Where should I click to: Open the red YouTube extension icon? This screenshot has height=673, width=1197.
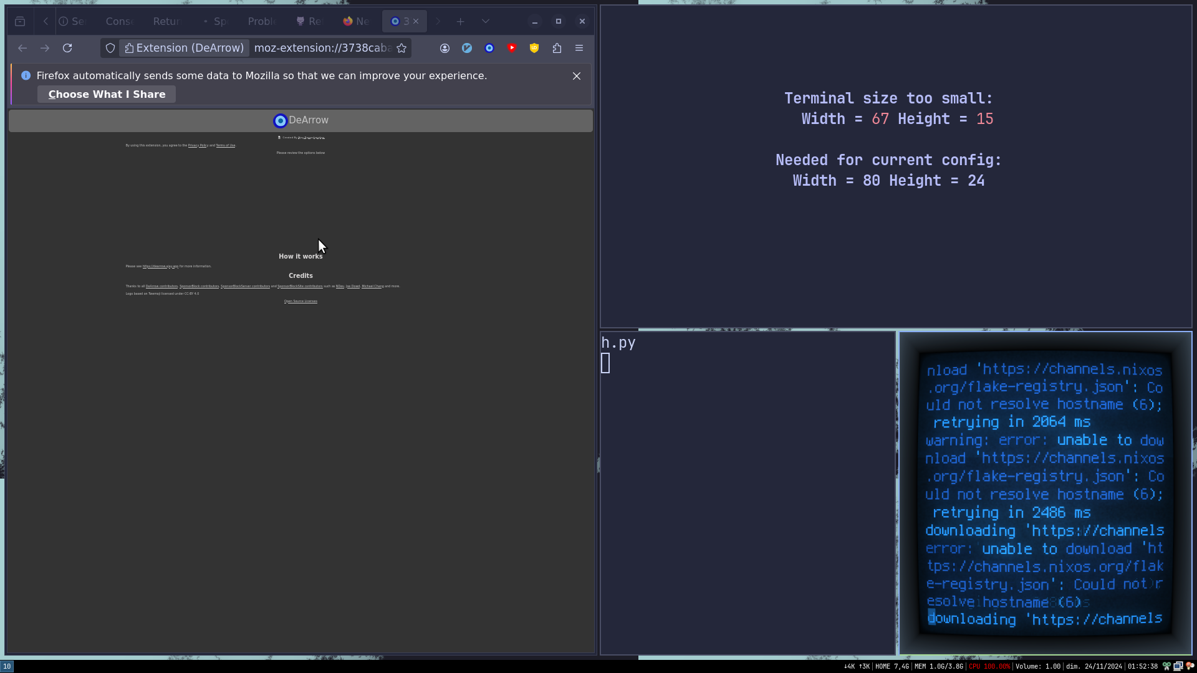tap(512, 48)
